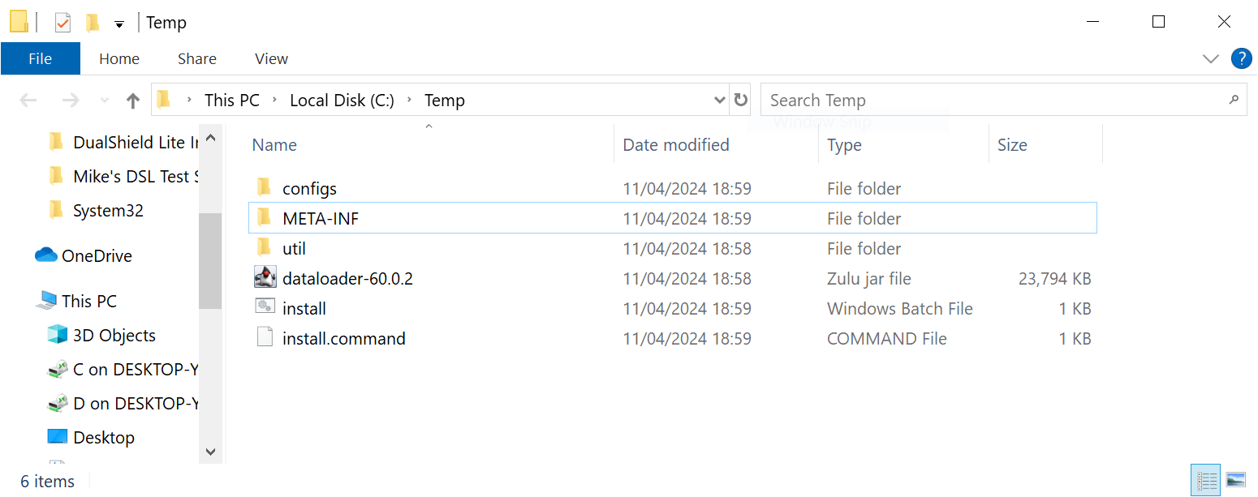The width and height of the screenshot is (1258, 497).
Task: Switch to the View ribbon tab
Action: 271,58
